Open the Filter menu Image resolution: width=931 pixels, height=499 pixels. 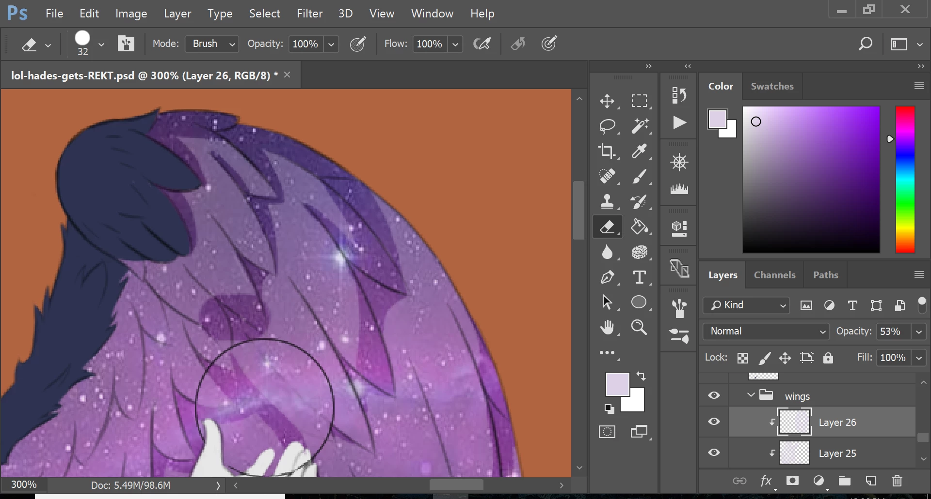pos(309,14)
